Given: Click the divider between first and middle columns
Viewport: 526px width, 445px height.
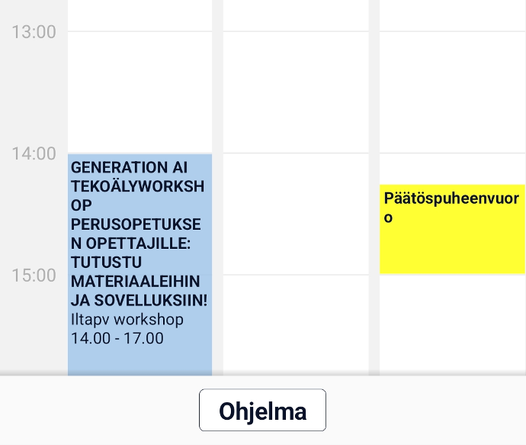Looking at the screenshot, I should click(x=218, y=188).
